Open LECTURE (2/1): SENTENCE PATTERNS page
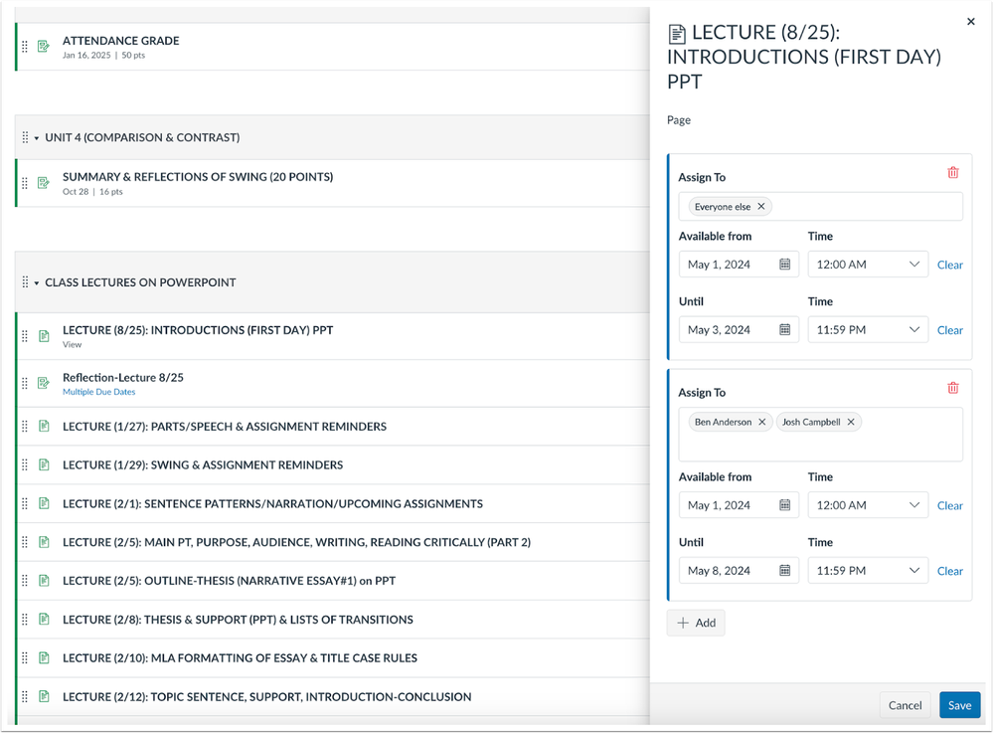993x733 pixels. [272, 503]
